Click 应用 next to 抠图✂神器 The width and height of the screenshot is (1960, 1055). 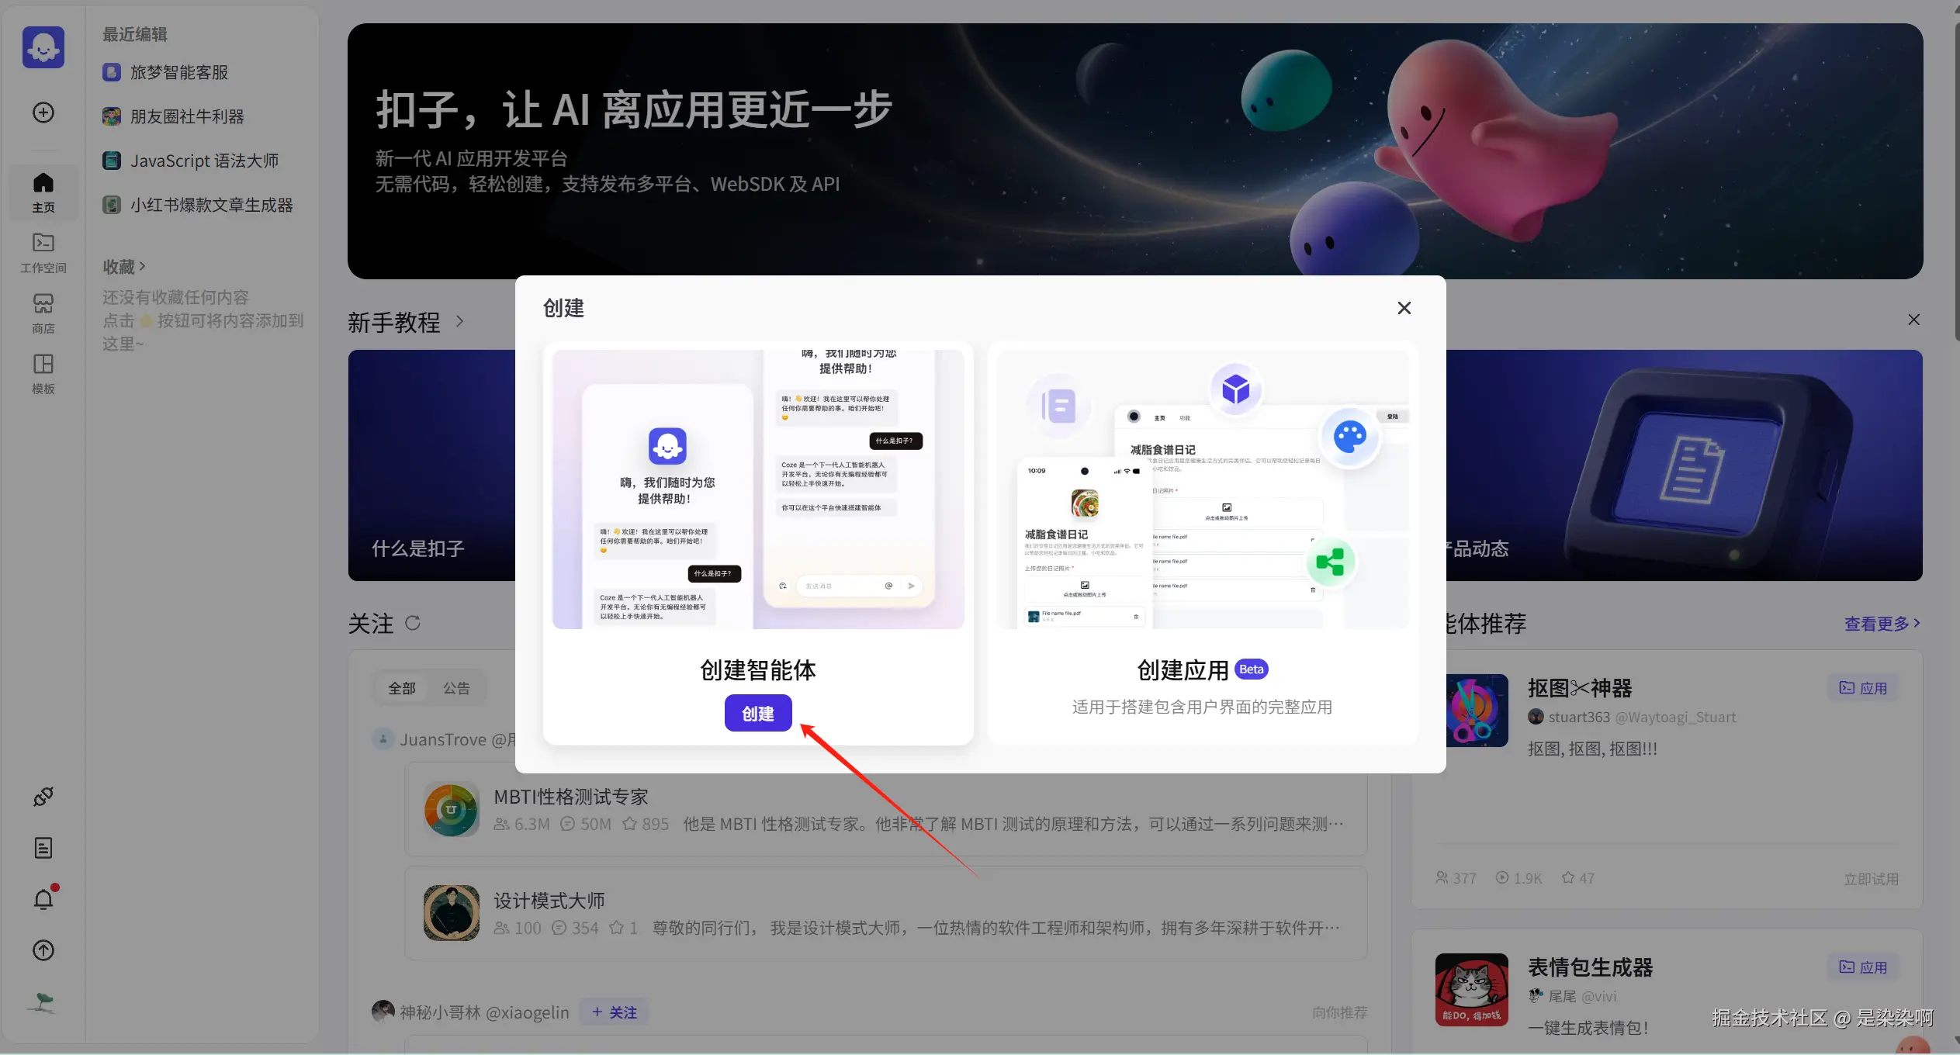(x=1862, y=687)
